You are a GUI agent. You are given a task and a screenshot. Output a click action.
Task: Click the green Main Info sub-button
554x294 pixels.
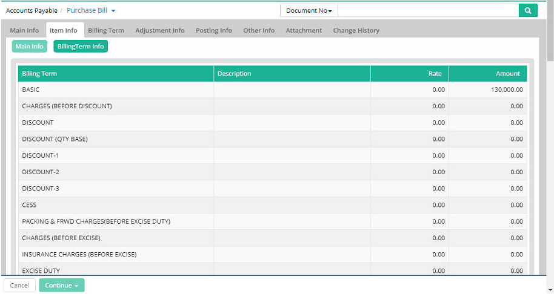pyautogui.click(x=29, y=47)
